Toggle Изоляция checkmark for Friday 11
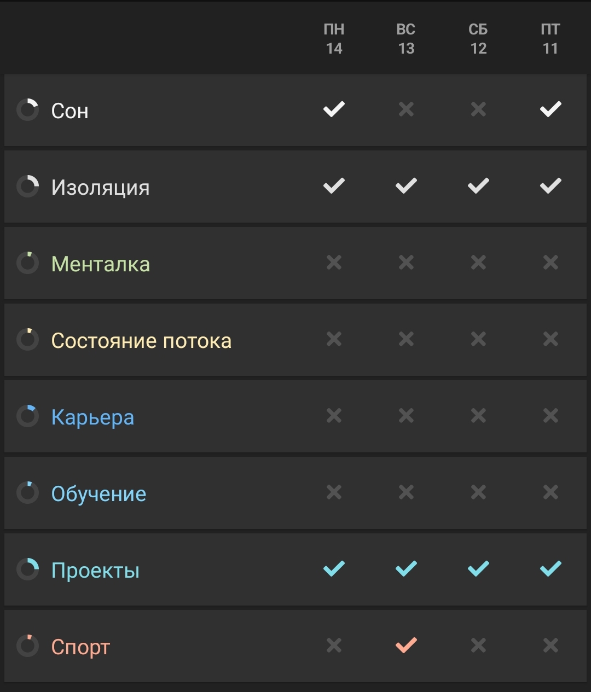The width and height of the screenshot is (591, 692). pyautogui.click(x=551, y=186)
